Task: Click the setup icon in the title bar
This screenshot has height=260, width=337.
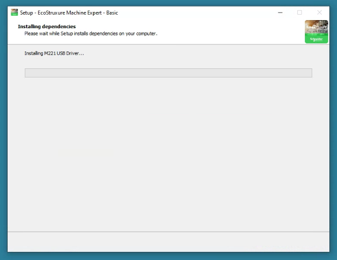Action: click(14, 12)
